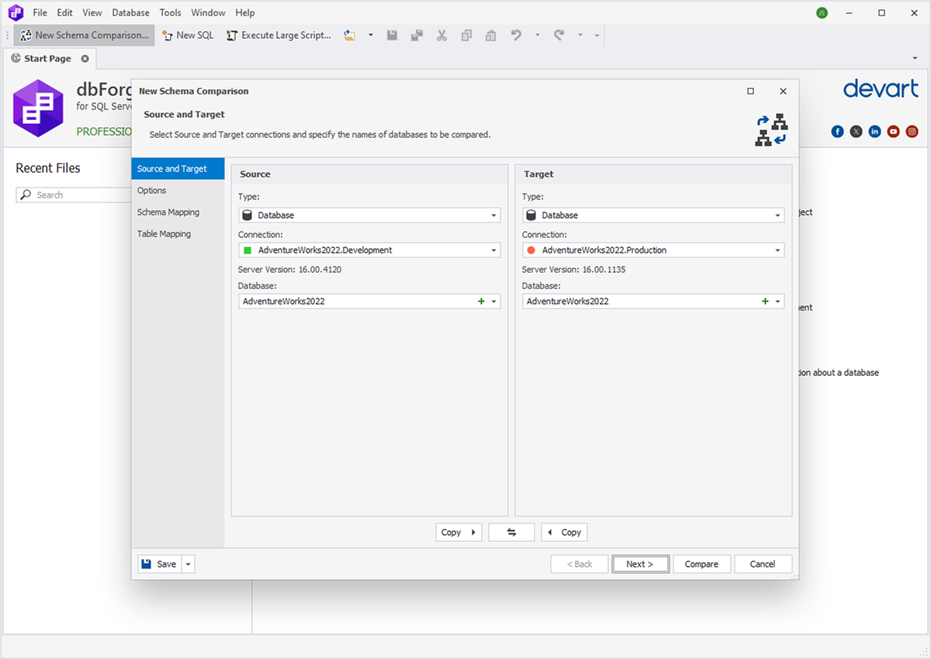Viewport: 931px width, 659px height.
Task: Open the Devart LinkedIn link icon
Action: [x=874, y=131]
